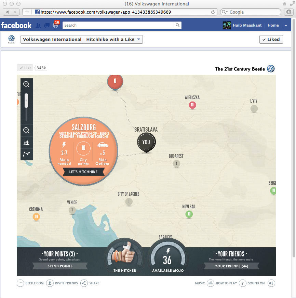Screen dimensions: 296x298
Task: Select the red 0 map pin
Action: (x=115, y=82)
